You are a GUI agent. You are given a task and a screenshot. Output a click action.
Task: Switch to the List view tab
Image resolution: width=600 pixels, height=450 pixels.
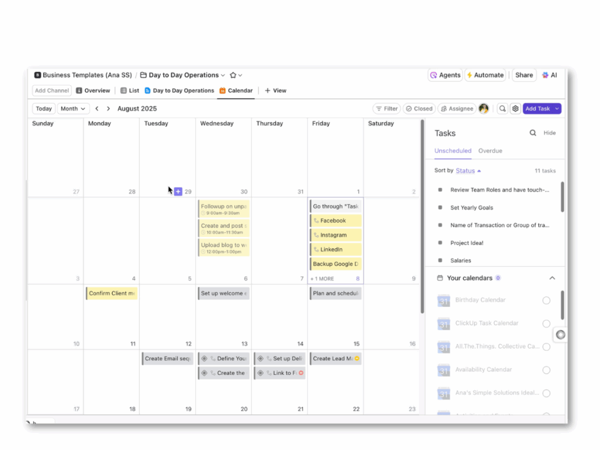click(x=129, y=91)
